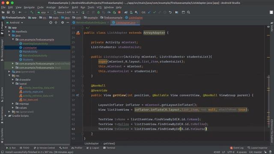Open the Profiler tool window
The width and height of the screenshot is (274, 154).
77,148
